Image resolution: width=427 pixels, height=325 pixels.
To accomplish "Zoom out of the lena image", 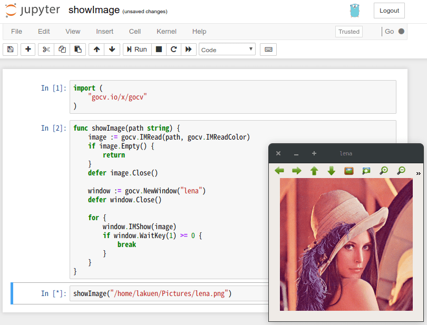I will (401, 171).
